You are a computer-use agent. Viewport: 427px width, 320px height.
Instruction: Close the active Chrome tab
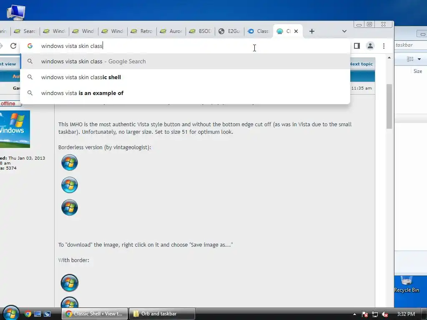coord(296,31)
